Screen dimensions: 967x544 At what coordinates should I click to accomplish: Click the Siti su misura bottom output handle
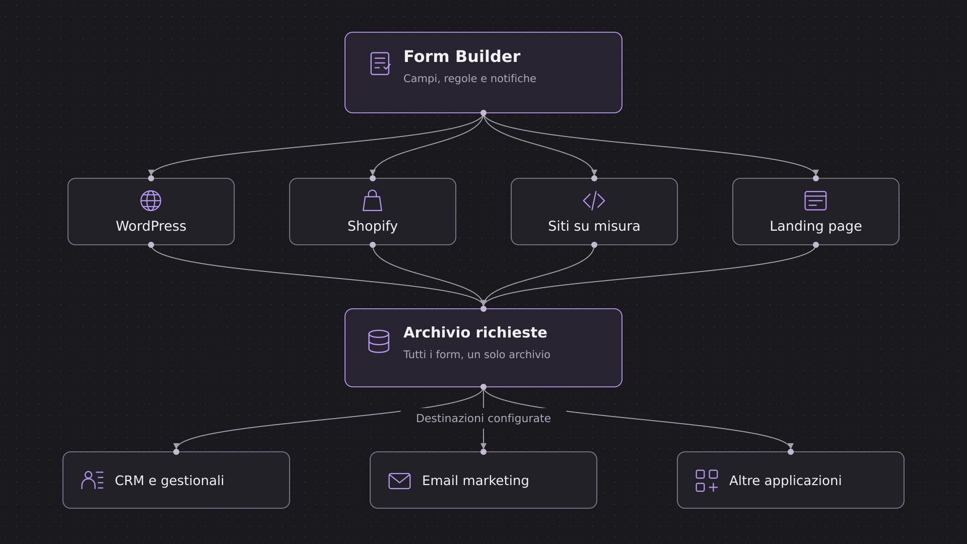pyautogui.click(x=594, y=245)
